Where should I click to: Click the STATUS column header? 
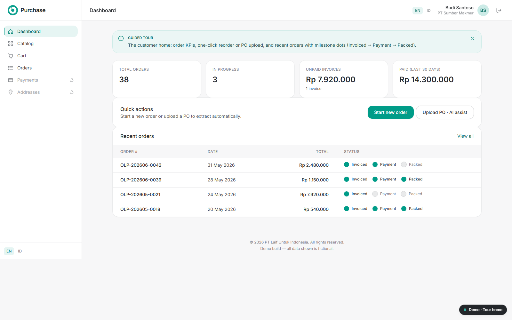(x=352, y=152)
